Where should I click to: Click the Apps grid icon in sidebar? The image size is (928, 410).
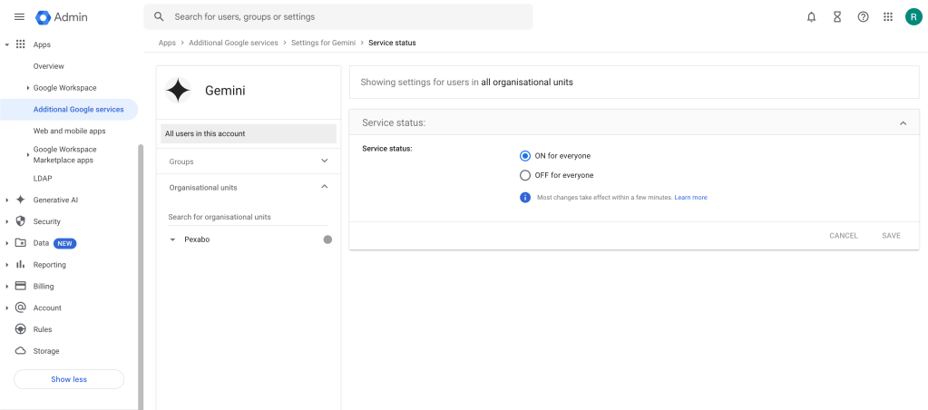21,44
